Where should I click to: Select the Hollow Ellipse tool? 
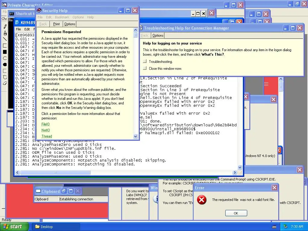(x=5, y=58)
